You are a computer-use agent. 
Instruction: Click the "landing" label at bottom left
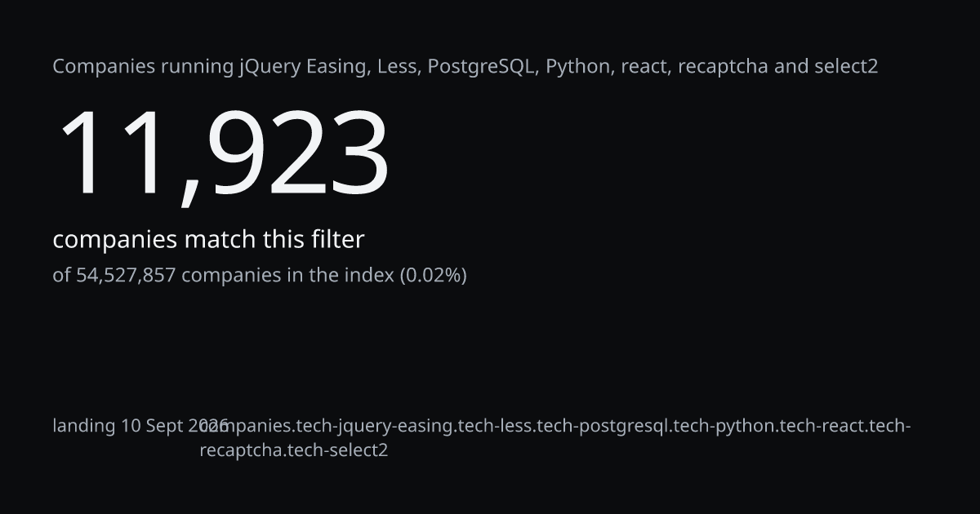tap(84, 426)
